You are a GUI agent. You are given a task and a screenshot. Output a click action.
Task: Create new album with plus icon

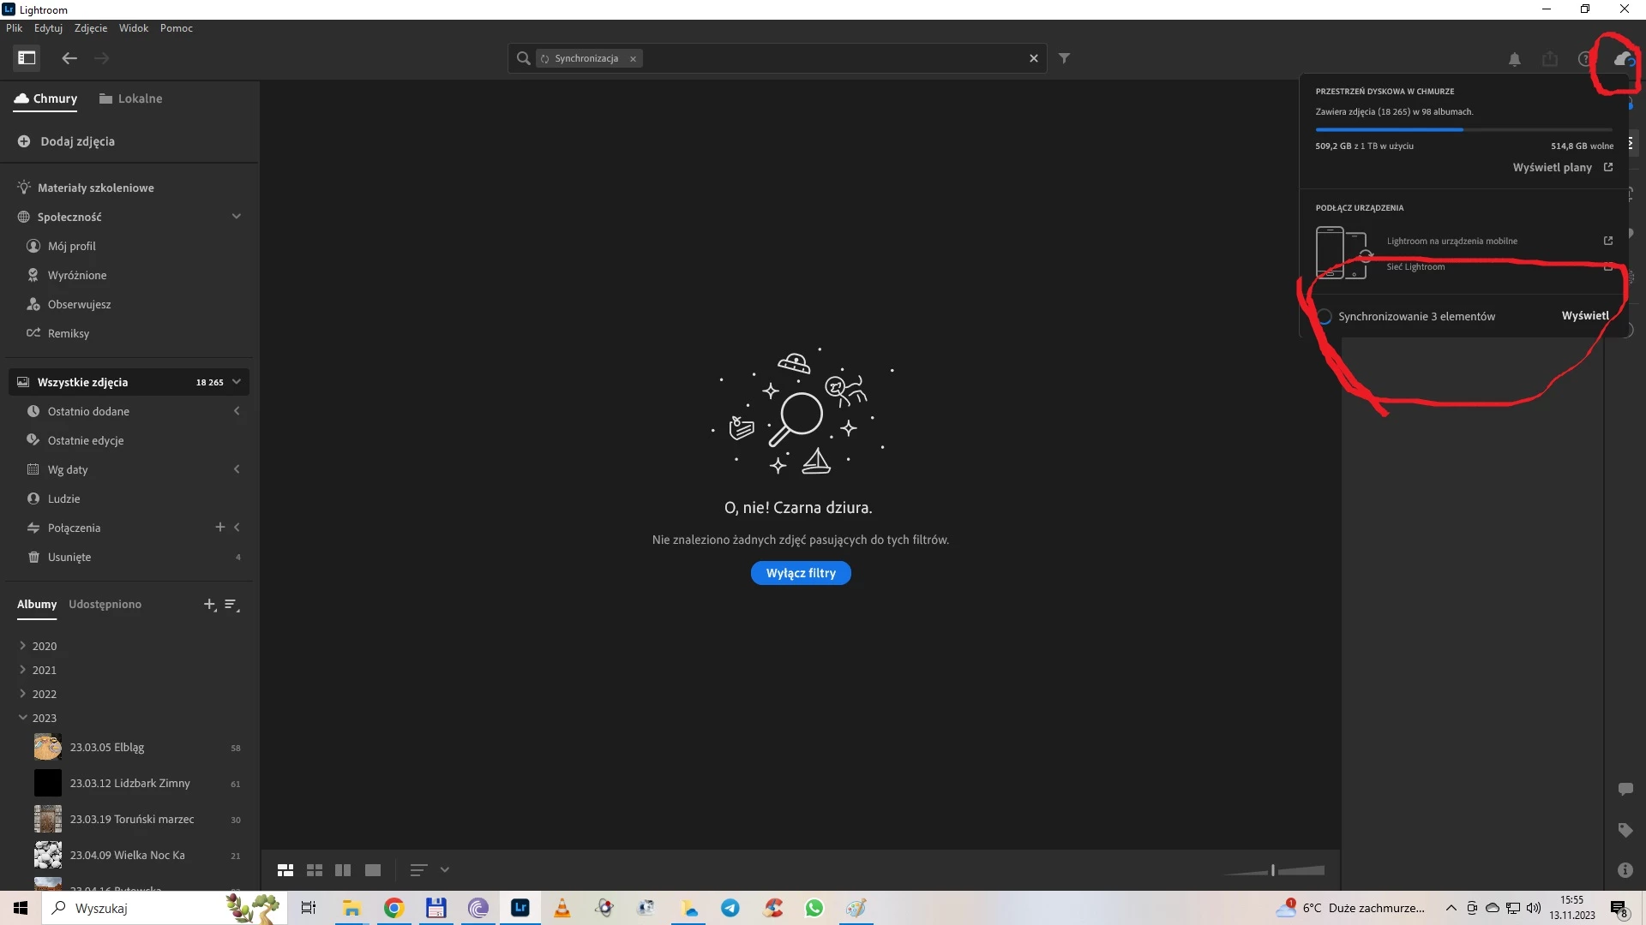pos(209,605)
